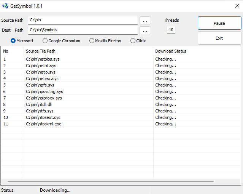Select the row C:\bin\npfs.sys
Screen dimensions: 243x194
tap(121, 85)
